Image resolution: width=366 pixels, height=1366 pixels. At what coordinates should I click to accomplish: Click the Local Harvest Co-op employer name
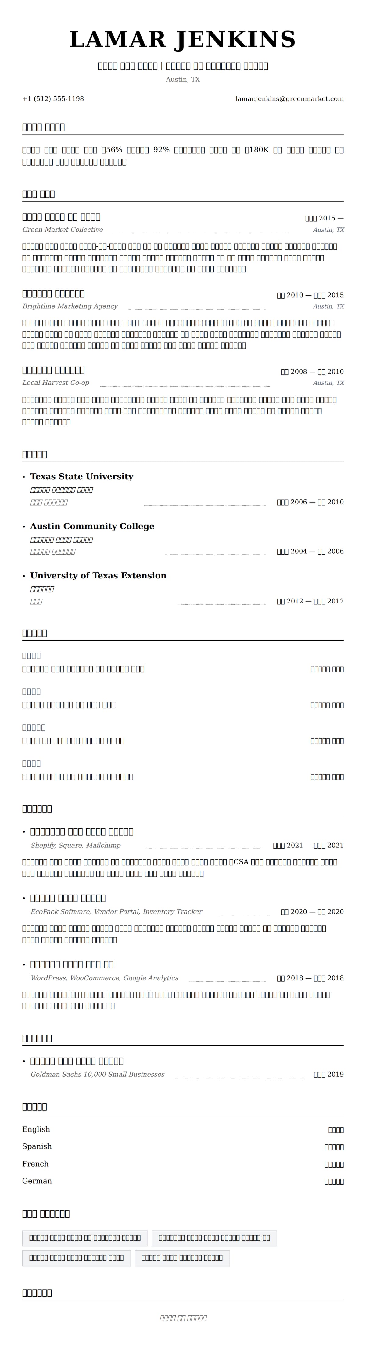point(56,383)
